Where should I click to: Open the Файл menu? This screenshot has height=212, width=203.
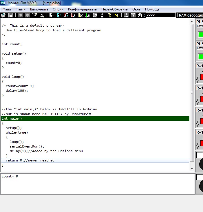click(x=7, y=9)
